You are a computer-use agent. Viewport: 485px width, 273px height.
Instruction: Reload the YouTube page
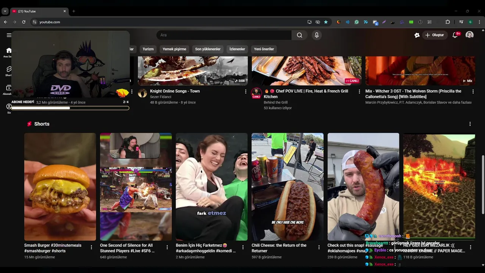(x=23, y=22)
